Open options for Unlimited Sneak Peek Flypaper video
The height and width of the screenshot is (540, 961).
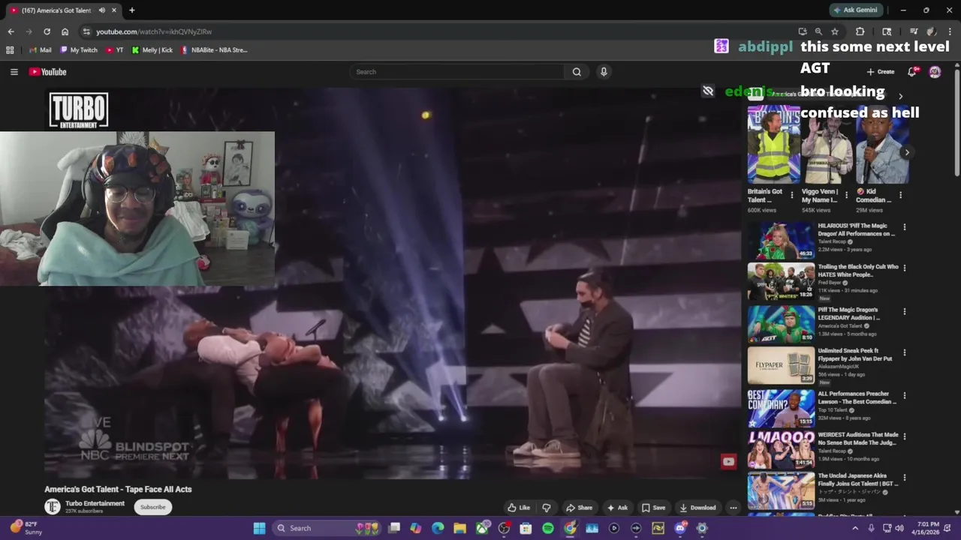click(904, 352)
